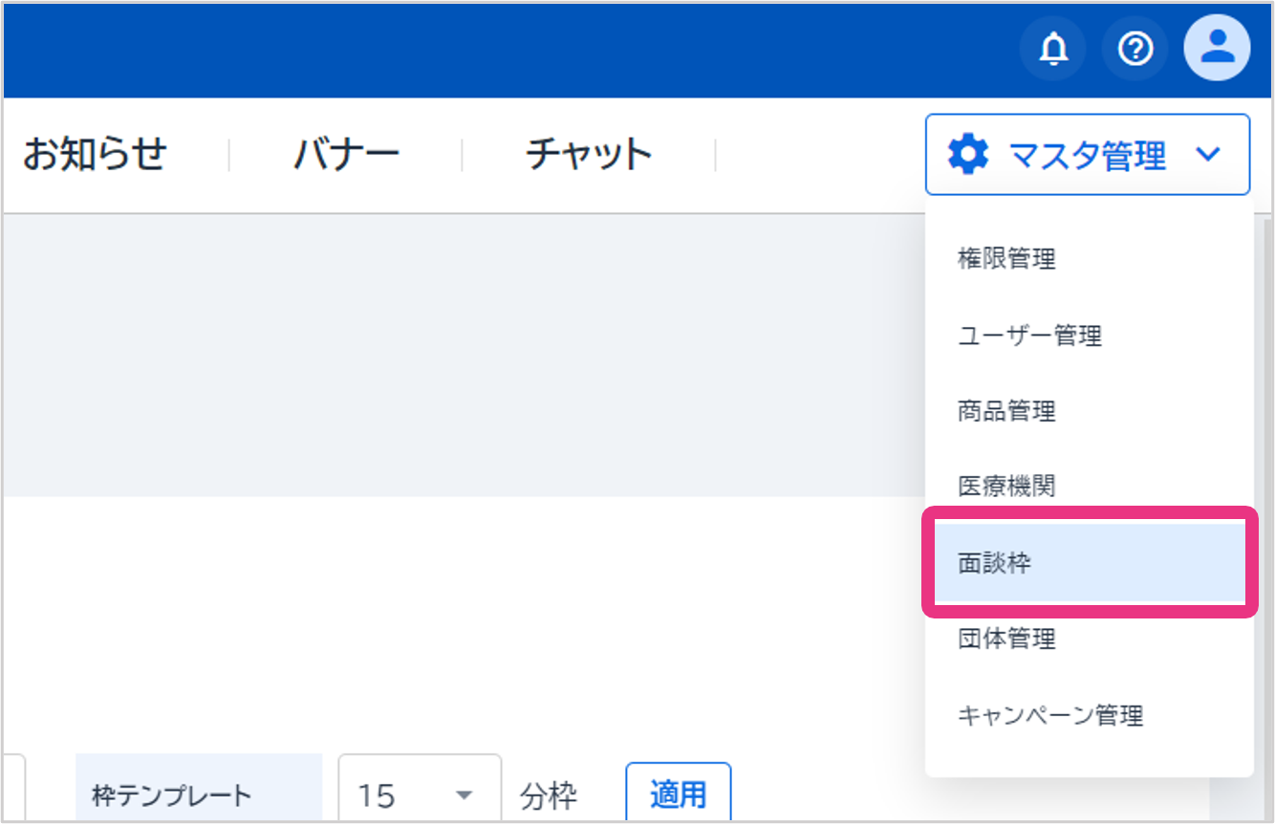1275x824 pixels.
Task: Open 商品管理 from the dropdown menu
Action: coord(1006,412)
